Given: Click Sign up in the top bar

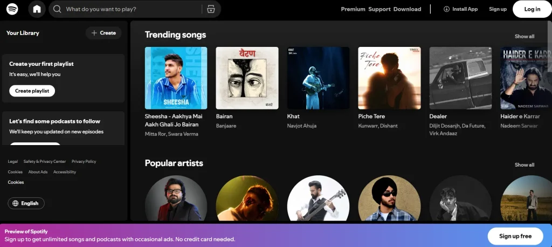Looking at the screenshot, I should [x=498, y=9].
